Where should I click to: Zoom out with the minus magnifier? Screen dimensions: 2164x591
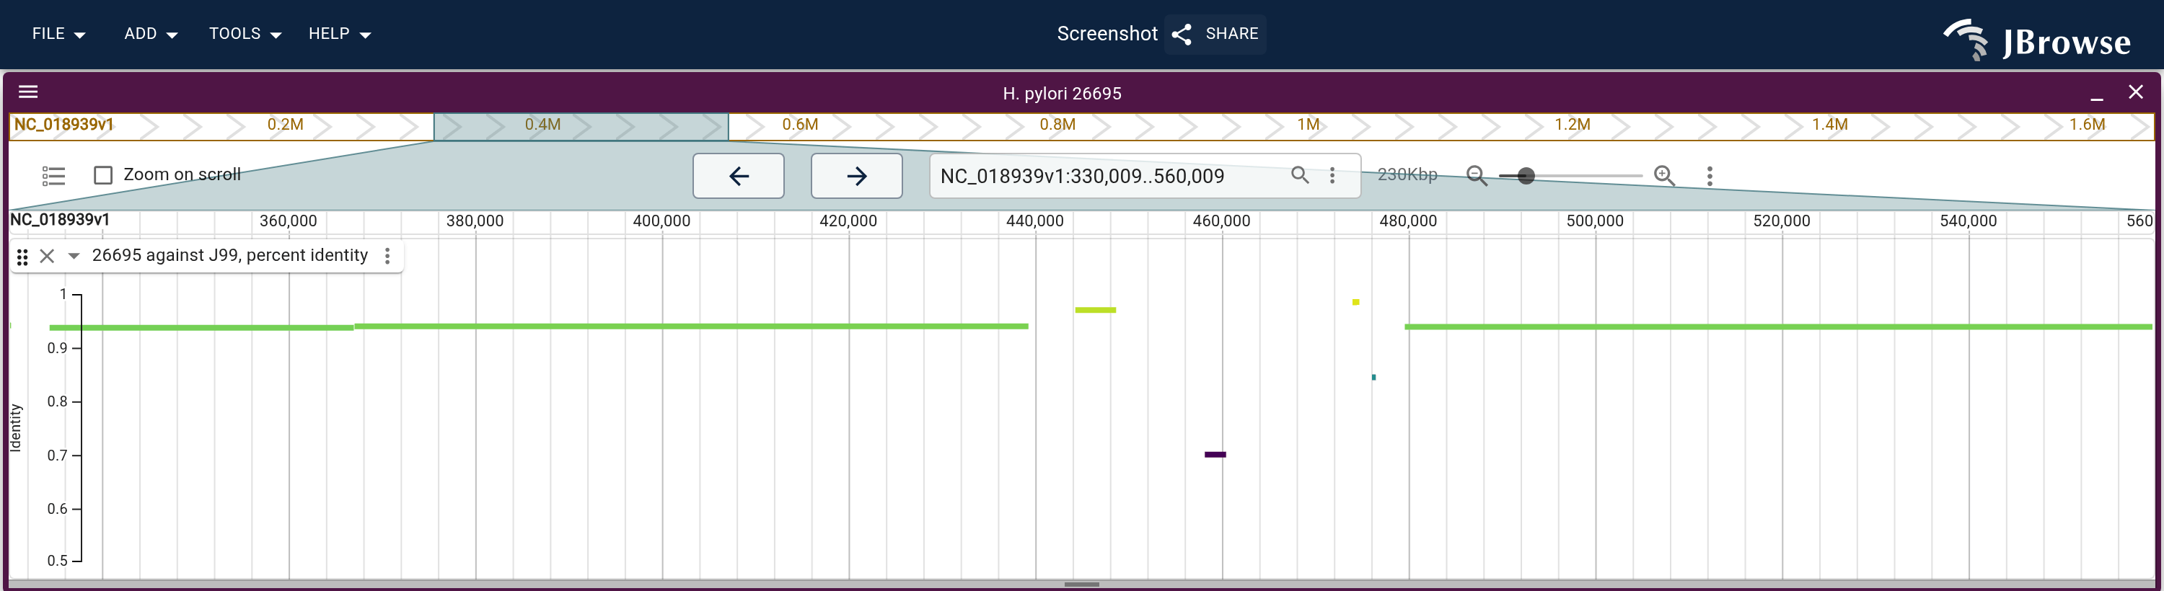coord(1476,175)
